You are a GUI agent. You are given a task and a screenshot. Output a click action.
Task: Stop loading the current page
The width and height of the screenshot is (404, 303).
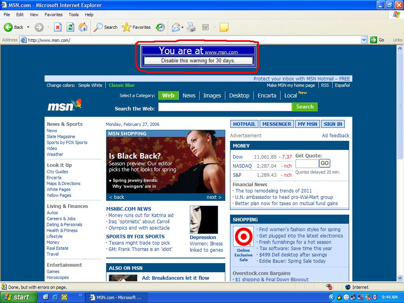[x=58, y=27]
